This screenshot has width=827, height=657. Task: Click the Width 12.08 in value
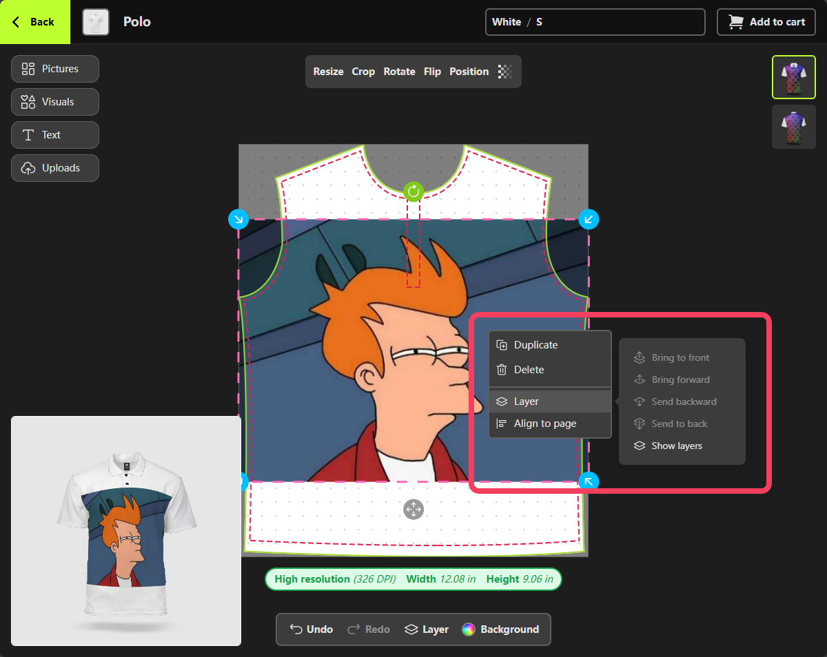tap(441, 579)
